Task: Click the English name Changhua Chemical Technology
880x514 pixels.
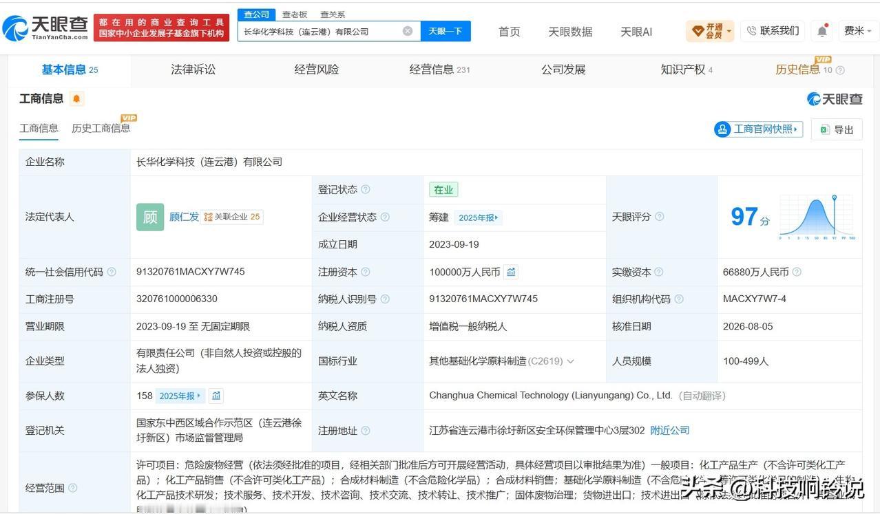Action: tap(551, 396)
